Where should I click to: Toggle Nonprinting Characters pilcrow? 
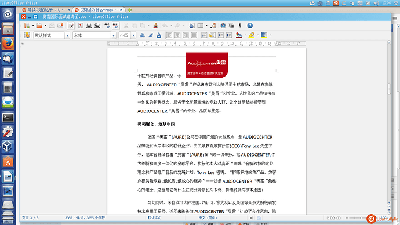pyautogui.click(x=240, y=26)
